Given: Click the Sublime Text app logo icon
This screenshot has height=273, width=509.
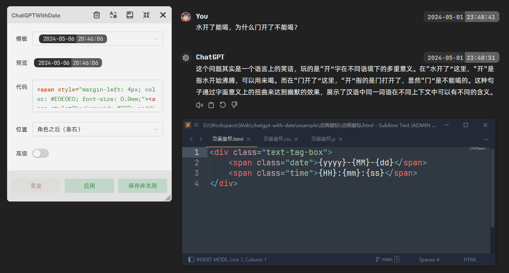Looking at the screenshot, I should 188,125.
